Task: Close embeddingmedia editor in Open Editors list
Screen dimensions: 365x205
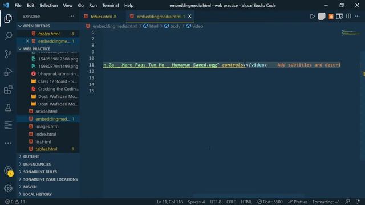Action: point(27,41)
